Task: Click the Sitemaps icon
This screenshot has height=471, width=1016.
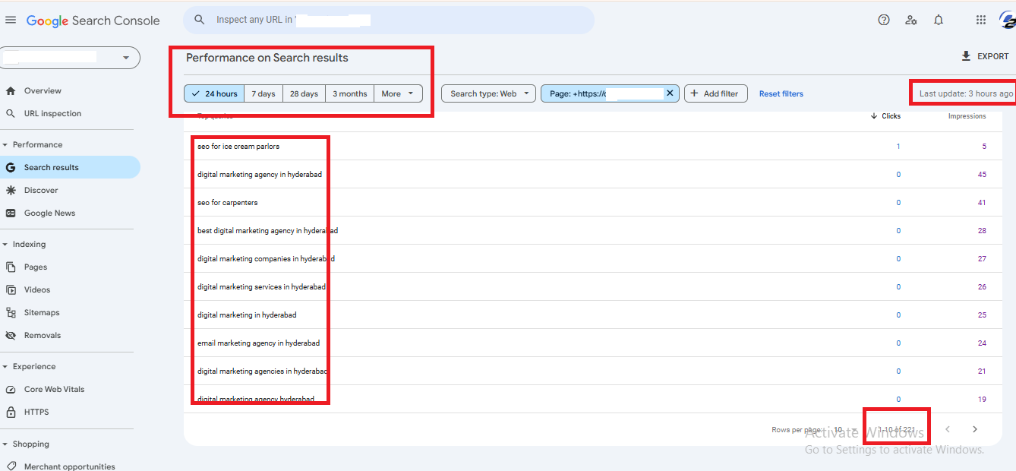Action: (11, 312)
